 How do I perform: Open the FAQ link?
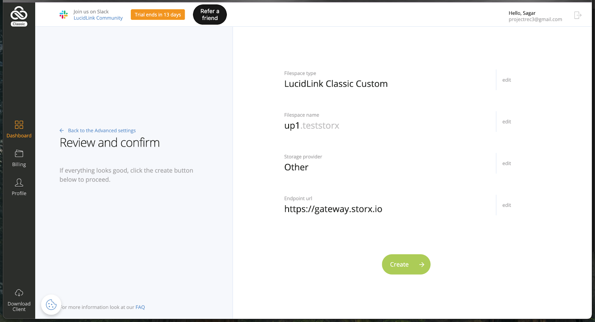[140, 307]
